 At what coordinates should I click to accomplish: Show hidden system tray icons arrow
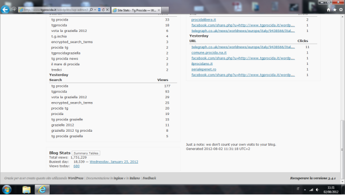click(x=305, y=190)
